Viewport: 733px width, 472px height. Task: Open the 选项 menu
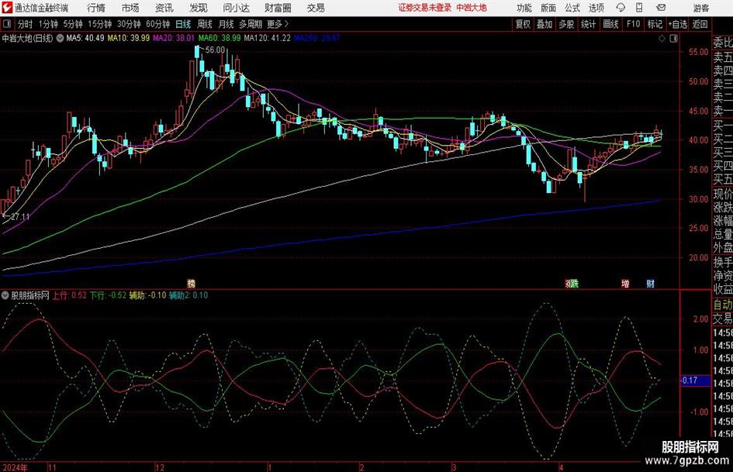(x=596, y=8)
